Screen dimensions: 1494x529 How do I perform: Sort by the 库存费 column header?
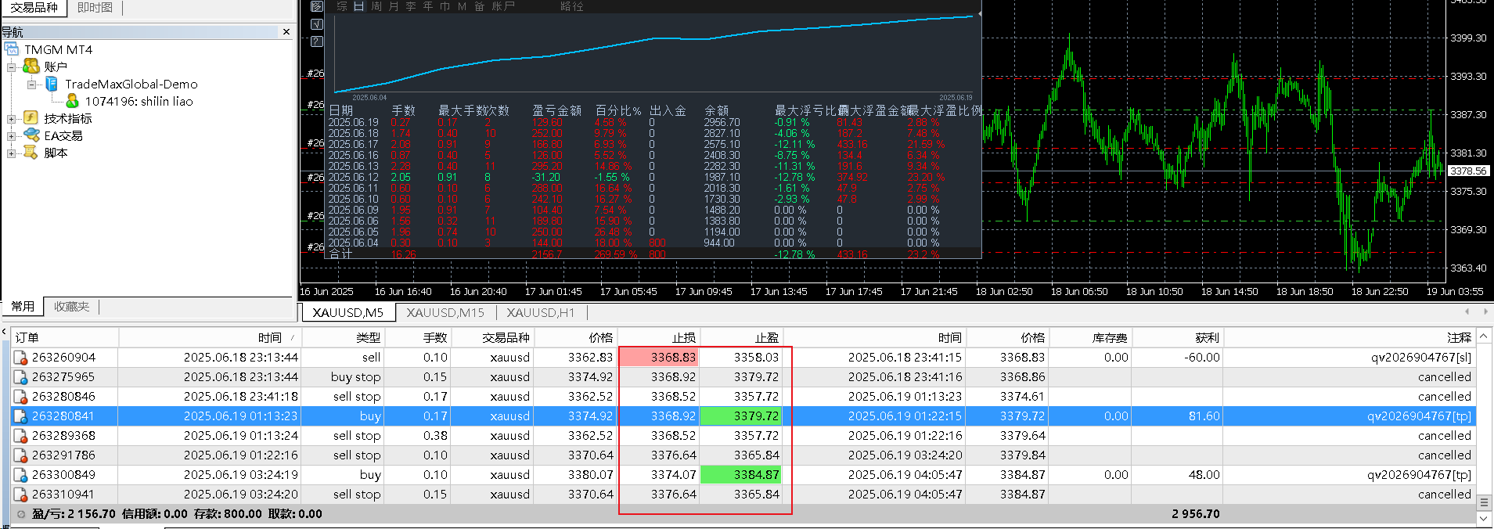coord(1090,337)
